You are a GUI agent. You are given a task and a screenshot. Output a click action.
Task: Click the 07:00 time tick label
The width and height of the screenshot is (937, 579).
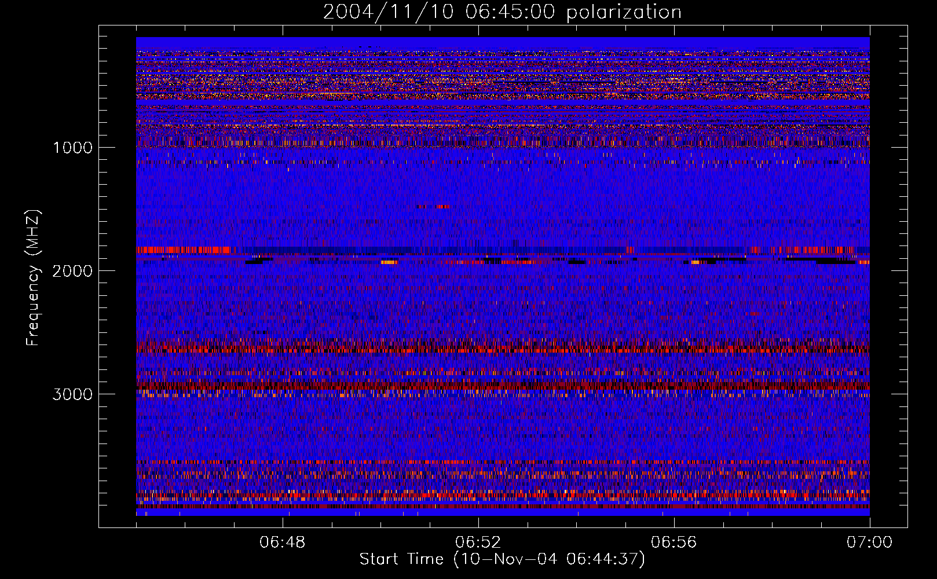870,543
